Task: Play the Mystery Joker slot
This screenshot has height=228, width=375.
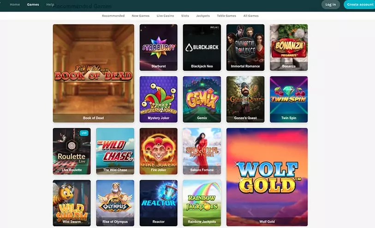Action: (x=159, y=99)
